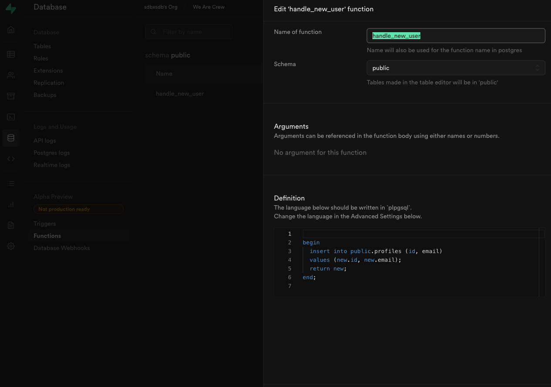Open the Reports bar chart icon

coord(11,204)
